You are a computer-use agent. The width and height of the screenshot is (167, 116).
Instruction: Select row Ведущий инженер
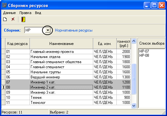pyautogui.click(x=61, y=77)
